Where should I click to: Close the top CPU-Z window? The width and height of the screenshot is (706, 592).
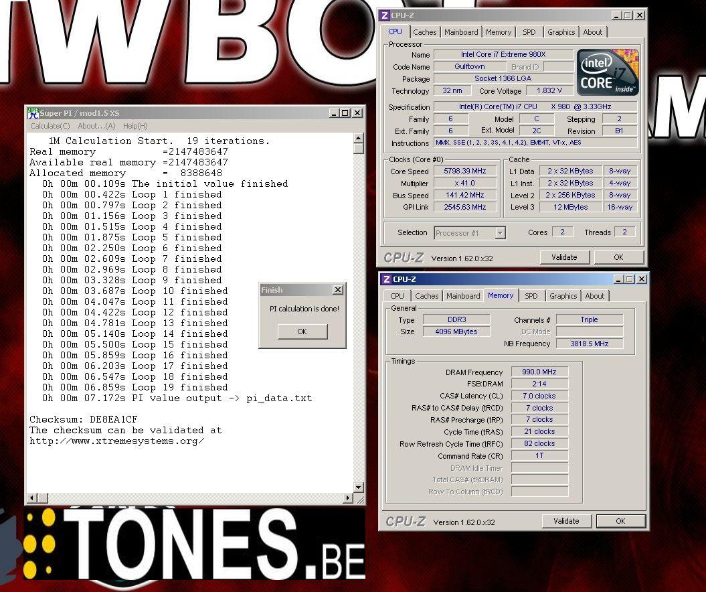tap(639, 15)
